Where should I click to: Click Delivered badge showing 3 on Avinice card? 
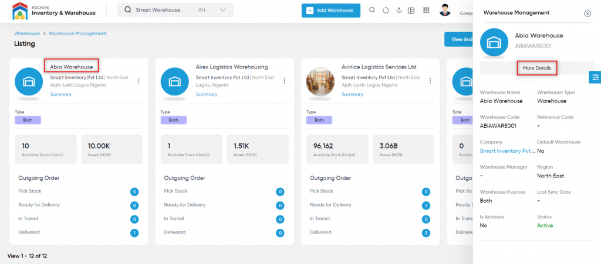point(426,232)
